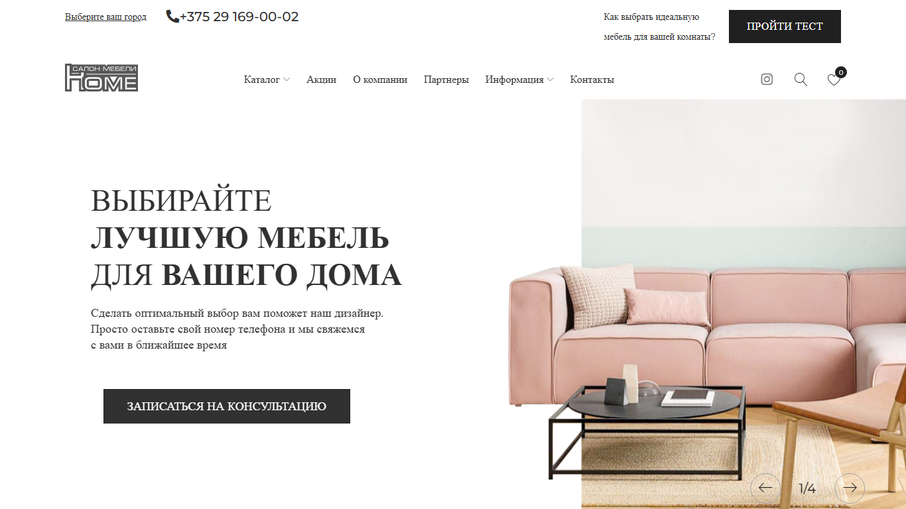
Task: Click the search magnifier icon
Action: (801, 80)
